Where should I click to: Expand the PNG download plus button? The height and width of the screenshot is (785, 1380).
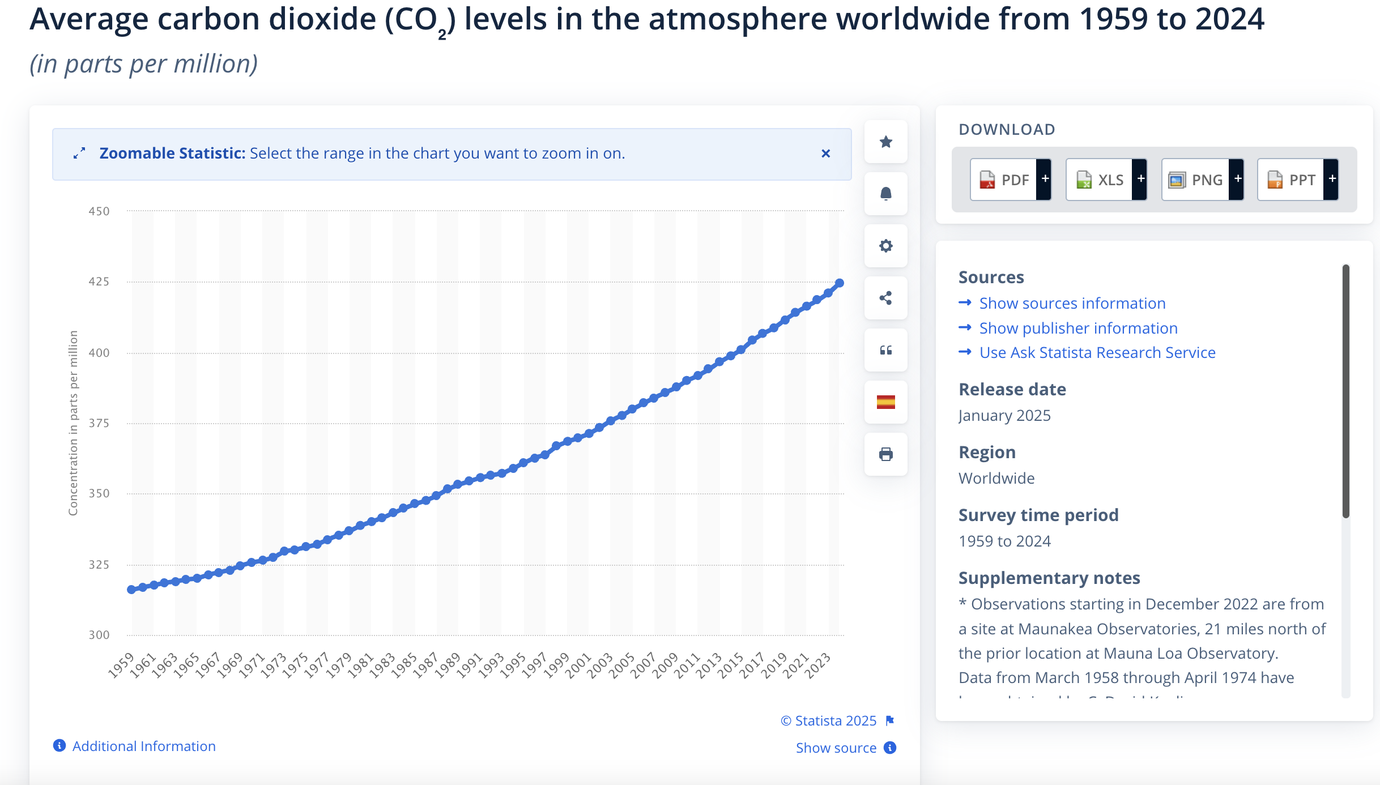click(x=1237, y=179)
